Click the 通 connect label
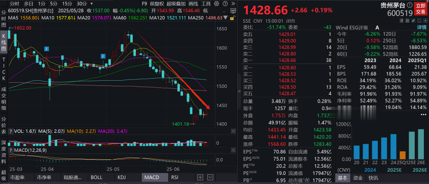Image resolution: width=429 pixels, height=184 pixels. click(x=401, y=21)
